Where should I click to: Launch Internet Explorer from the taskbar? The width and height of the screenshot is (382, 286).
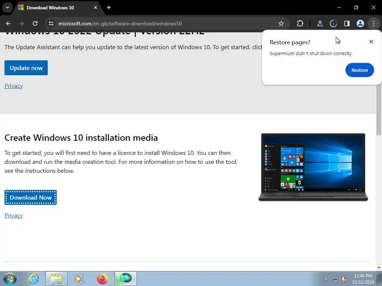tap(33, 279)
